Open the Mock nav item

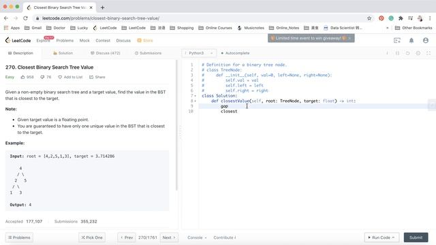pos(84,41)
